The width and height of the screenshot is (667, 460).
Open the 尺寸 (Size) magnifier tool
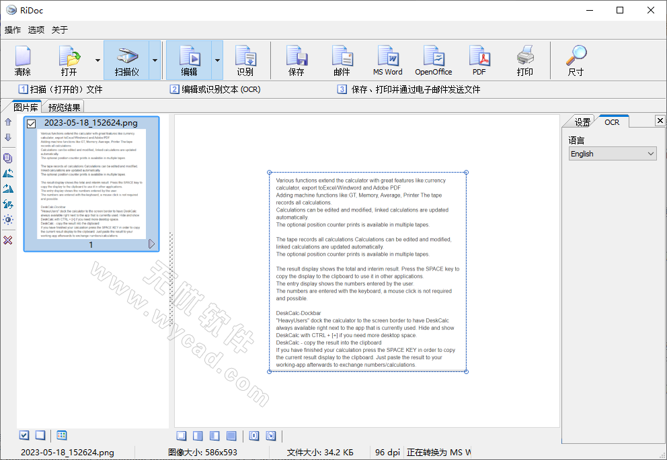(576, 60)
